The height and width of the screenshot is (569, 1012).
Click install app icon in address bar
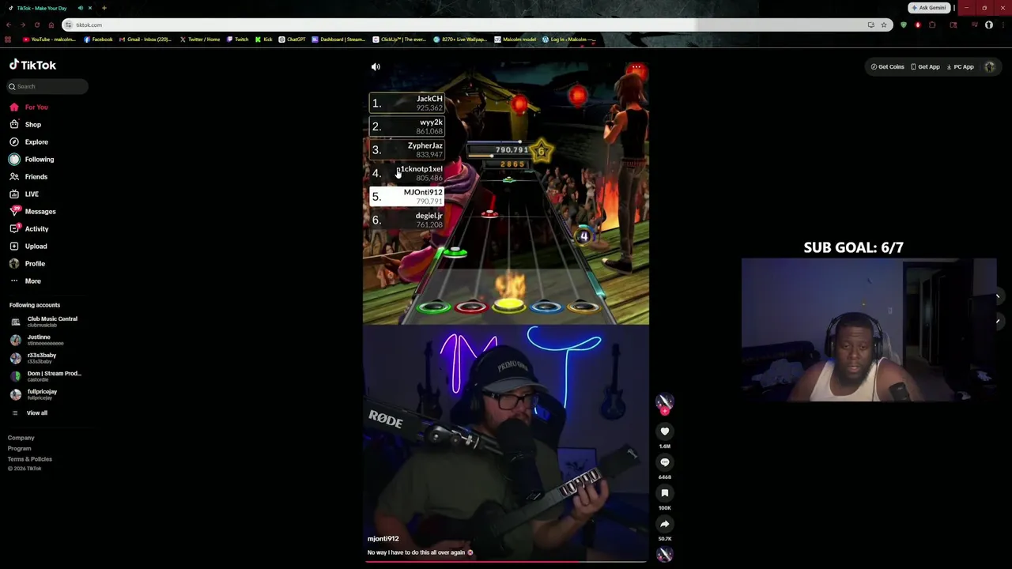pos(871,24)
